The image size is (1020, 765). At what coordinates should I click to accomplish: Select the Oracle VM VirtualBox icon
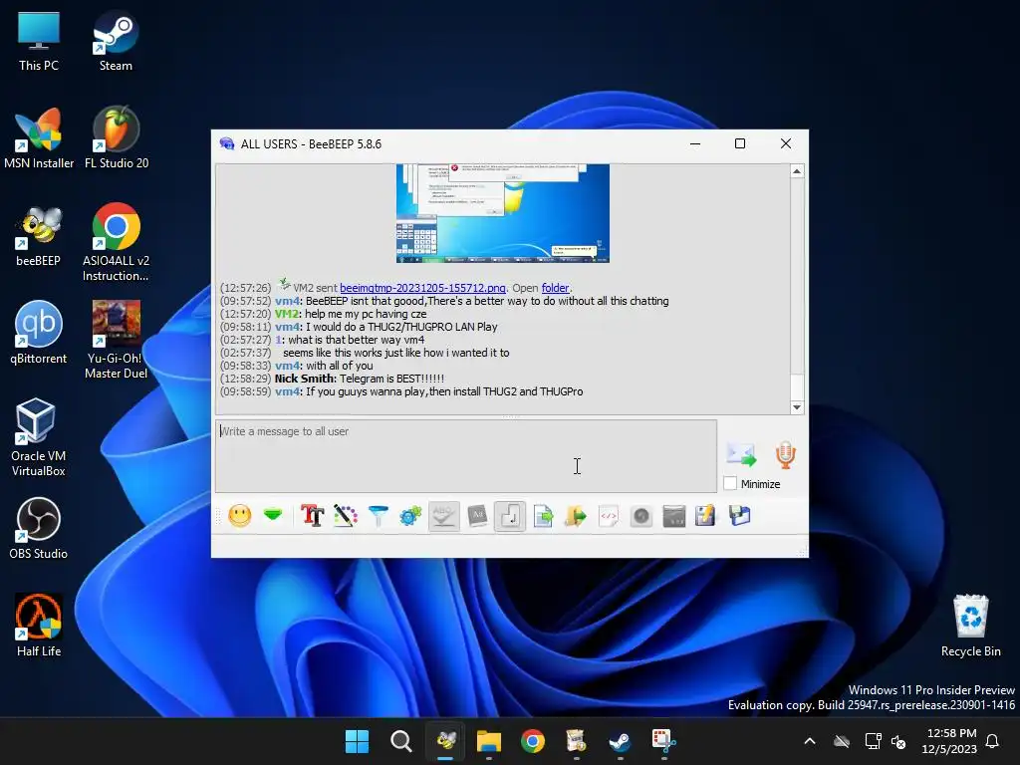(x=39, y=437)
